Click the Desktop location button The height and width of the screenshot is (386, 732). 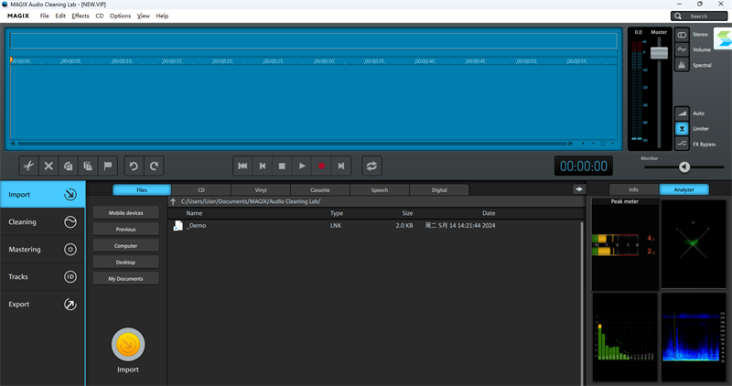click(x=126, y=262)
